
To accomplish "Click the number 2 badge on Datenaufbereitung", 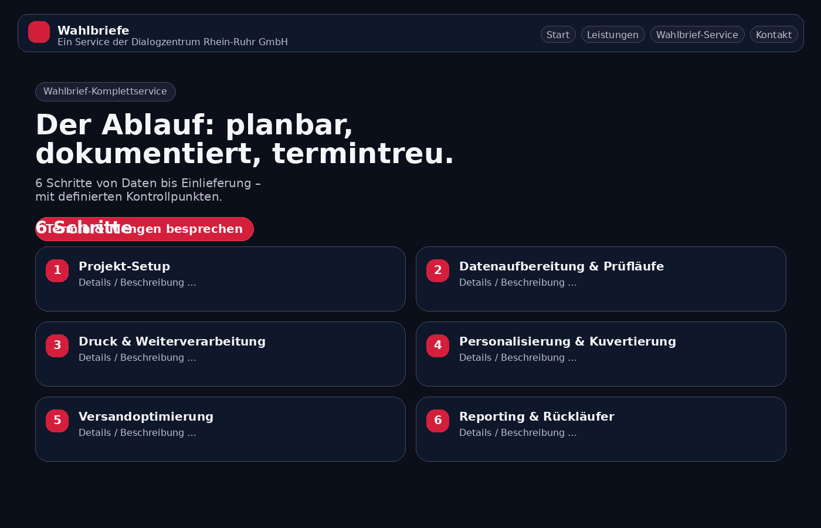I will click(x=437, y=270).
